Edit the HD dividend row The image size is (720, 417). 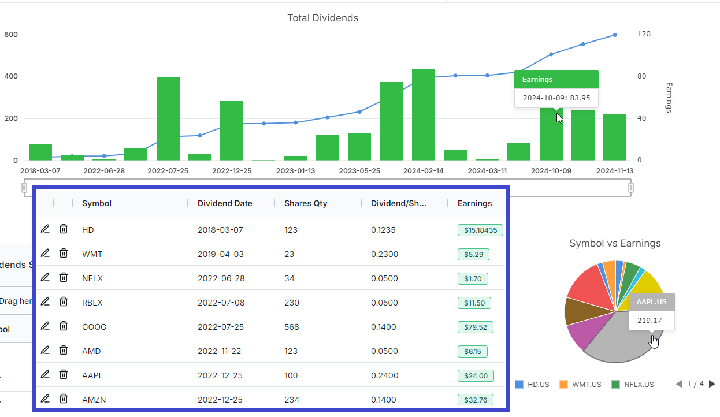pos(45,229)
